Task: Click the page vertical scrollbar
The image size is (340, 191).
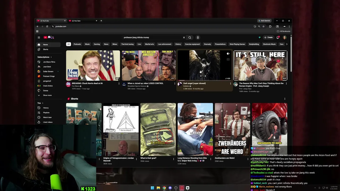Action: click(291, 54)
